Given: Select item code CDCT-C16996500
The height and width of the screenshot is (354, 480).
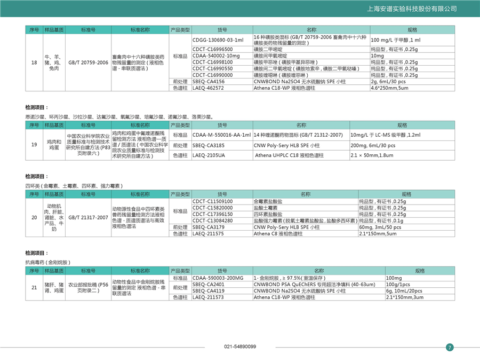Looking at the screenshot, I should (x=212, y=49).
